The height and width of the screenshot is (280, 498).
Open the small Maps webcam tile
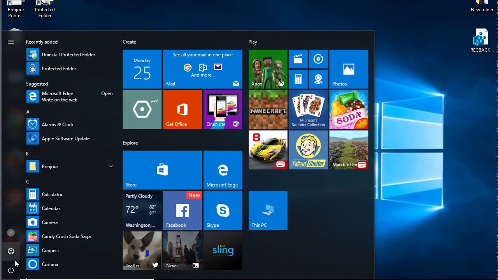coord(319,79)
